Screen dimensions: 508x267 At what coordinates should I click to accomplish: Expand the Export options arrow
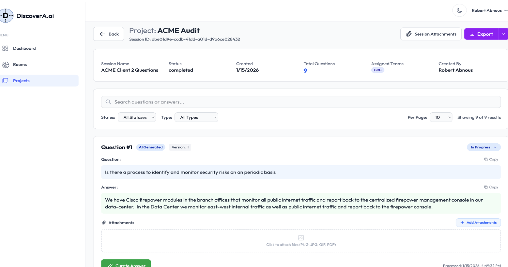pos(504,34)
